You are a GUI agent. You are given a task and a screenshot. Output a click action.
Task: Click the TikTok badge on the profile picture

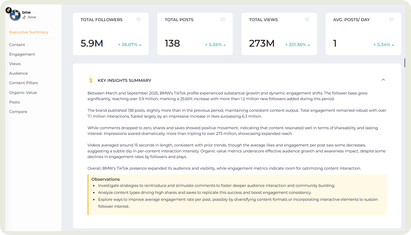point(9,10)
